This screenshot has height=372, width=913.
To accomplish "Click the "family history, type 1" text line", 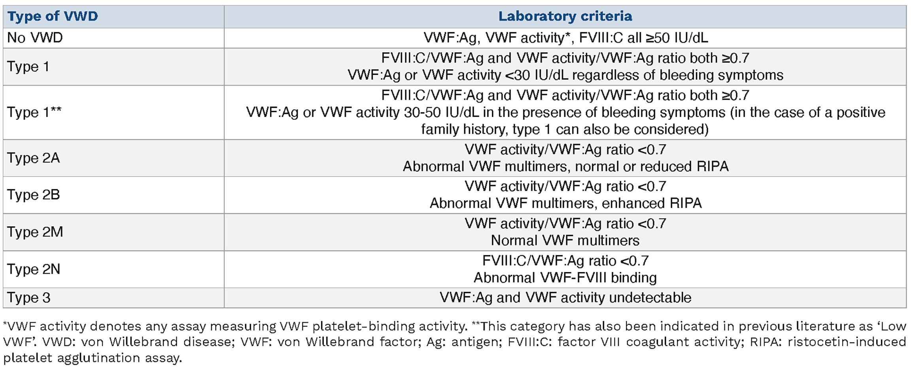I will coord(565,129).
